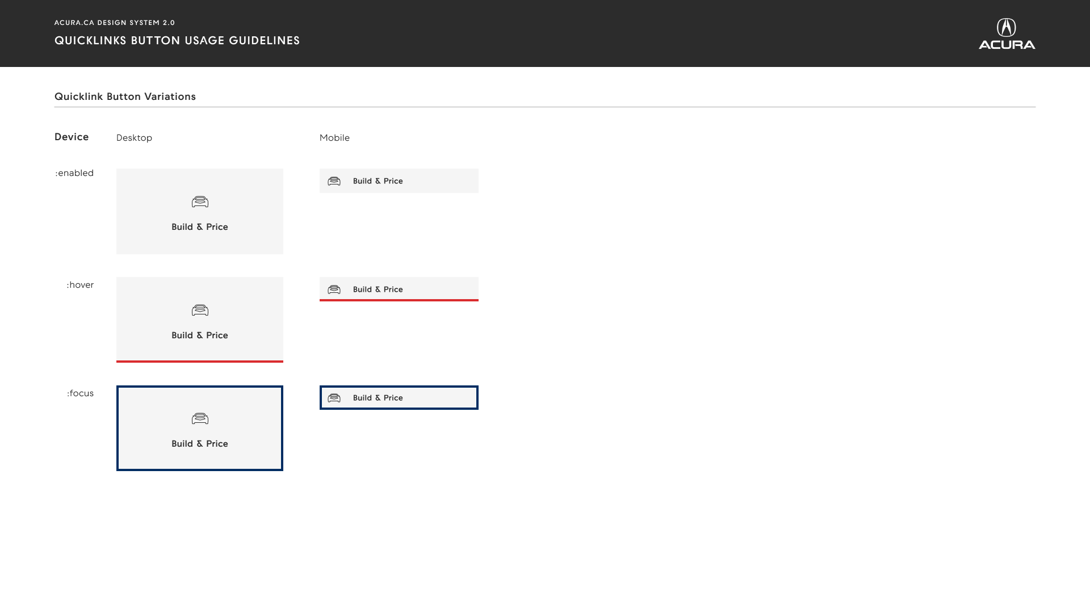Select Build & Price label in desktop enabled button

200,227
